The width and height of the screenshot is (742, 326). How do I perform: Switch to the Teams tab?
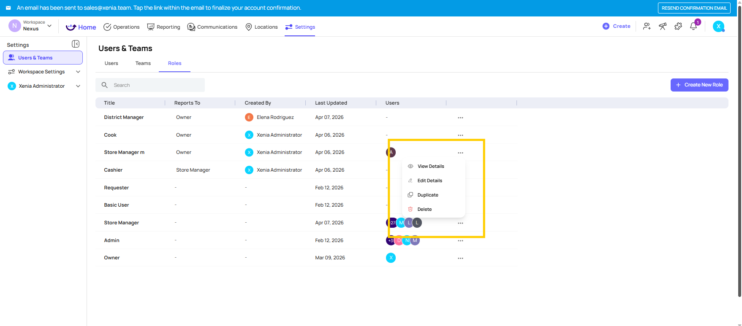[x=143, y=63]
